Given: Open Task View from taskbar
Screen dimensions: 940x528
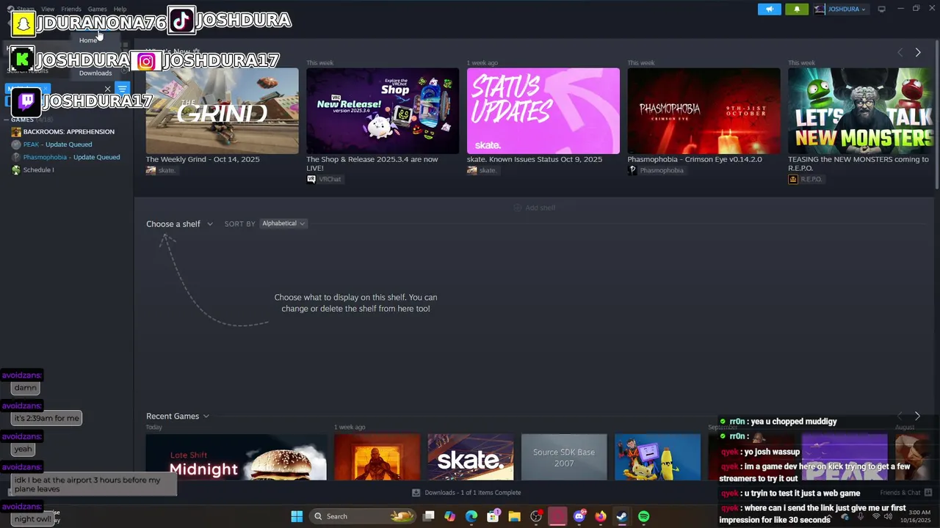Looking at the screenshot, I should point(429,516).
